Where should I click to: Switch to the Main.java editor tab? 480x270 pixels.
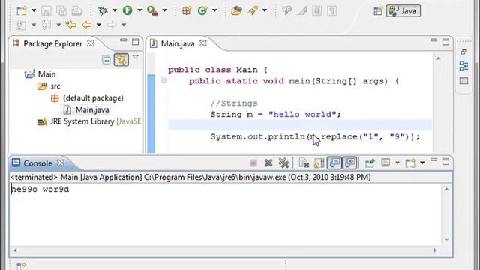click(178, 43)
